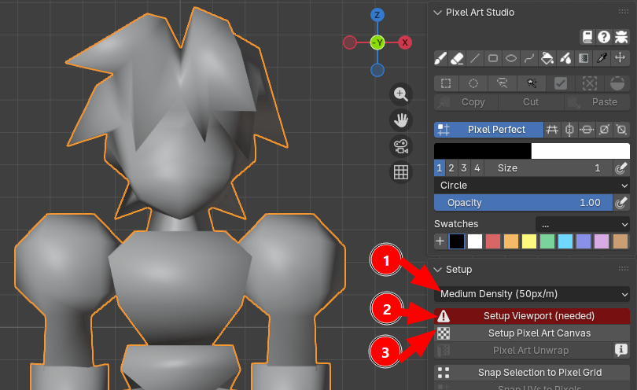Open the Pixel Art Unwrap info icon
Viewport: 637px width, 390px height.
point(621,350)
